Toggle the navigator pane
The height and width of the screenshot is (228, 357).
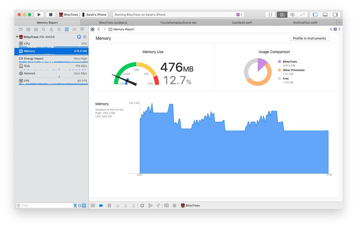pos(315,15)
